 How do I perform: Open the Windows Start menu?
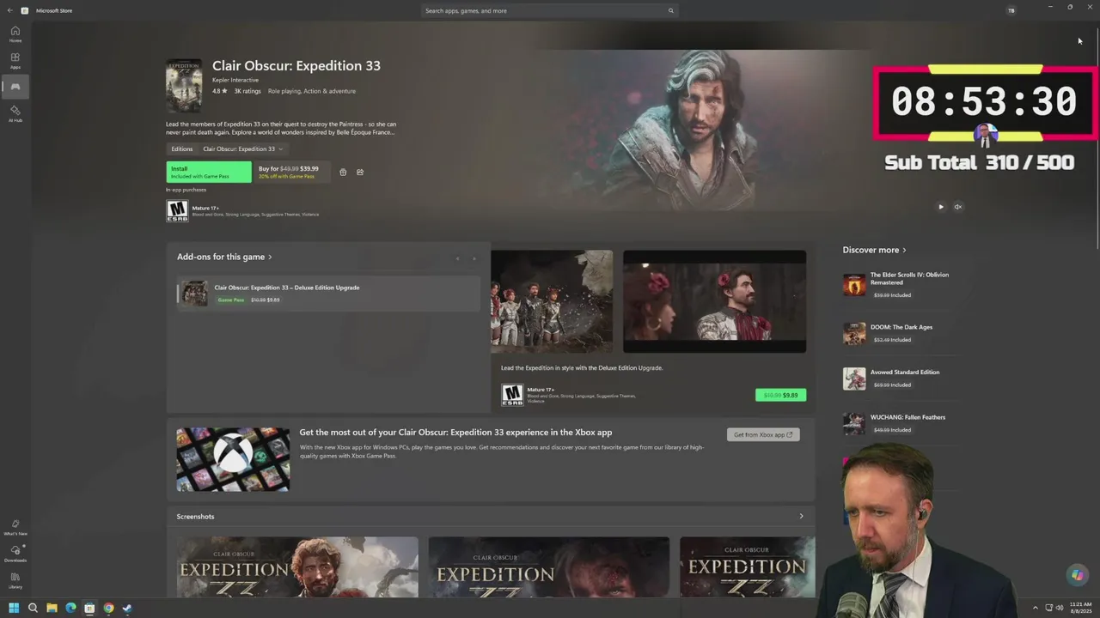click(14, 608)
